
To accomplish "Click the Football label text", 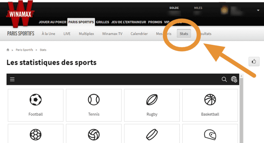I will (x=36, y=114).
